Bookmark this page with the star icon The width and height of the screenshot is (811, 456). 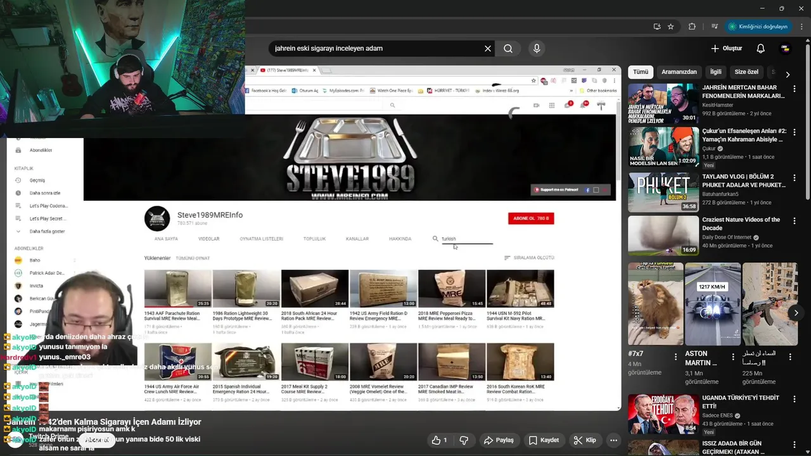pos(671,27)
